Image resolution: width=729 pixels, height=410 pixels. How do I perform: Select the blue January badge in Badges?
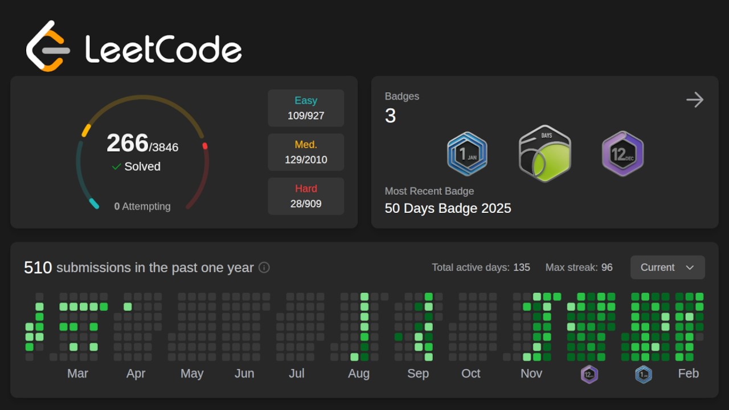point(467,154)
